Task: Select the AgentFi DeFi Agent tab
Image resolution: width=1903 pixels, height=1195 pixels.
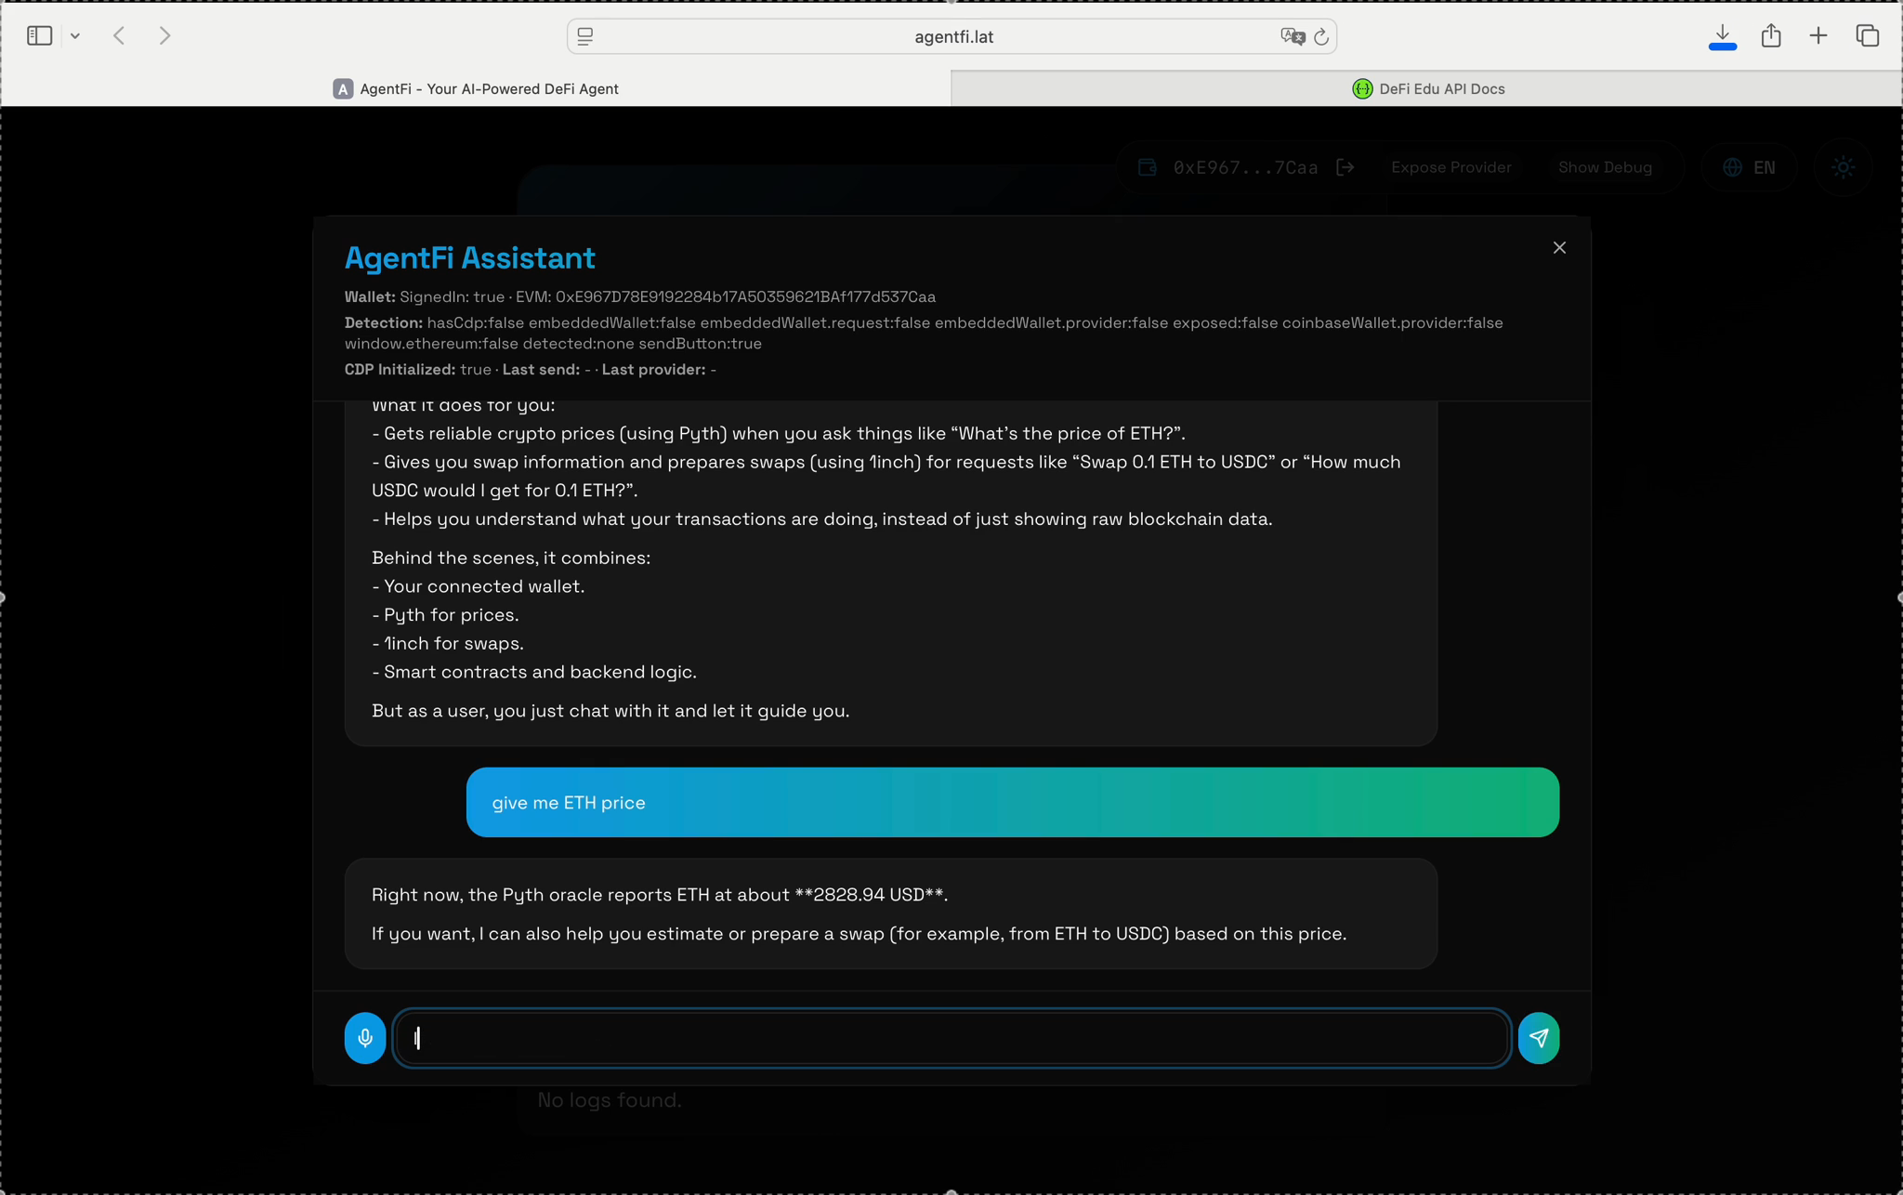Action: (478, 88)
